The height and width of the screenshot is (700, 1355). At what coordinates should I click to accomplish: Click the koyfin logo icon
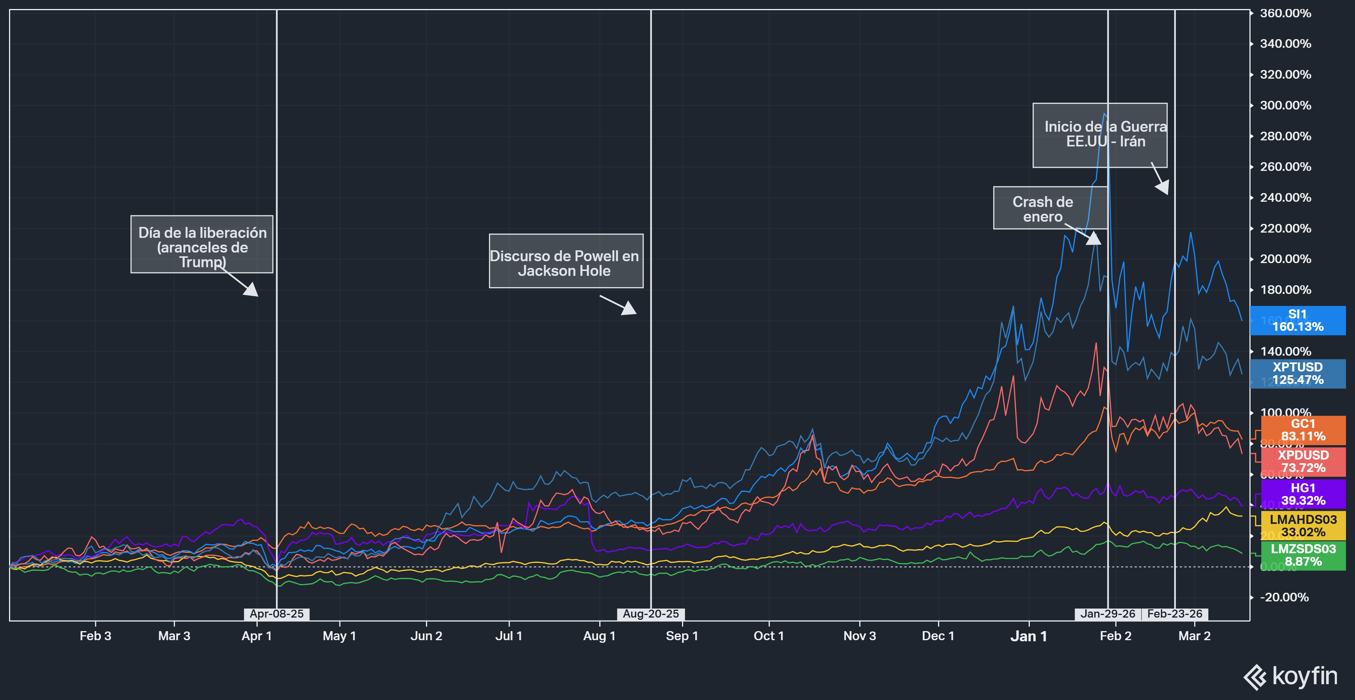tap(1255, 677)
